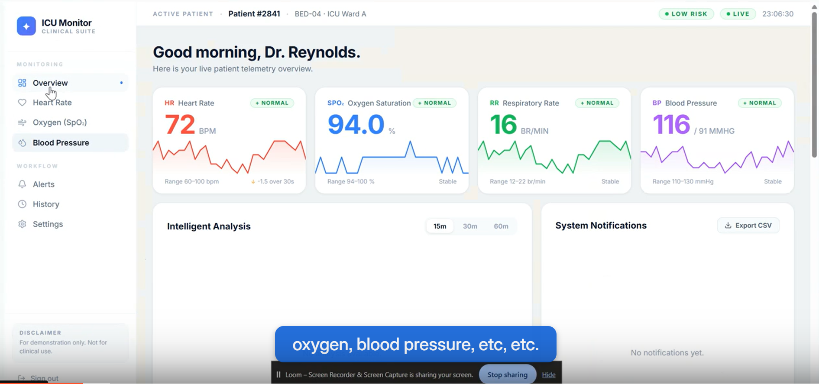
Task: Go to Oxygen (SpO₂) page
Action: coord(71,123)
